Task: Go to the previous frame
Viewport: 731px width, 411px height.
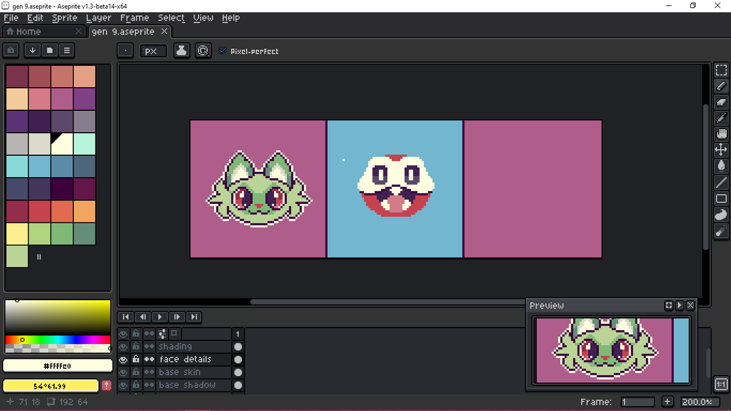Action: [143, 317]
